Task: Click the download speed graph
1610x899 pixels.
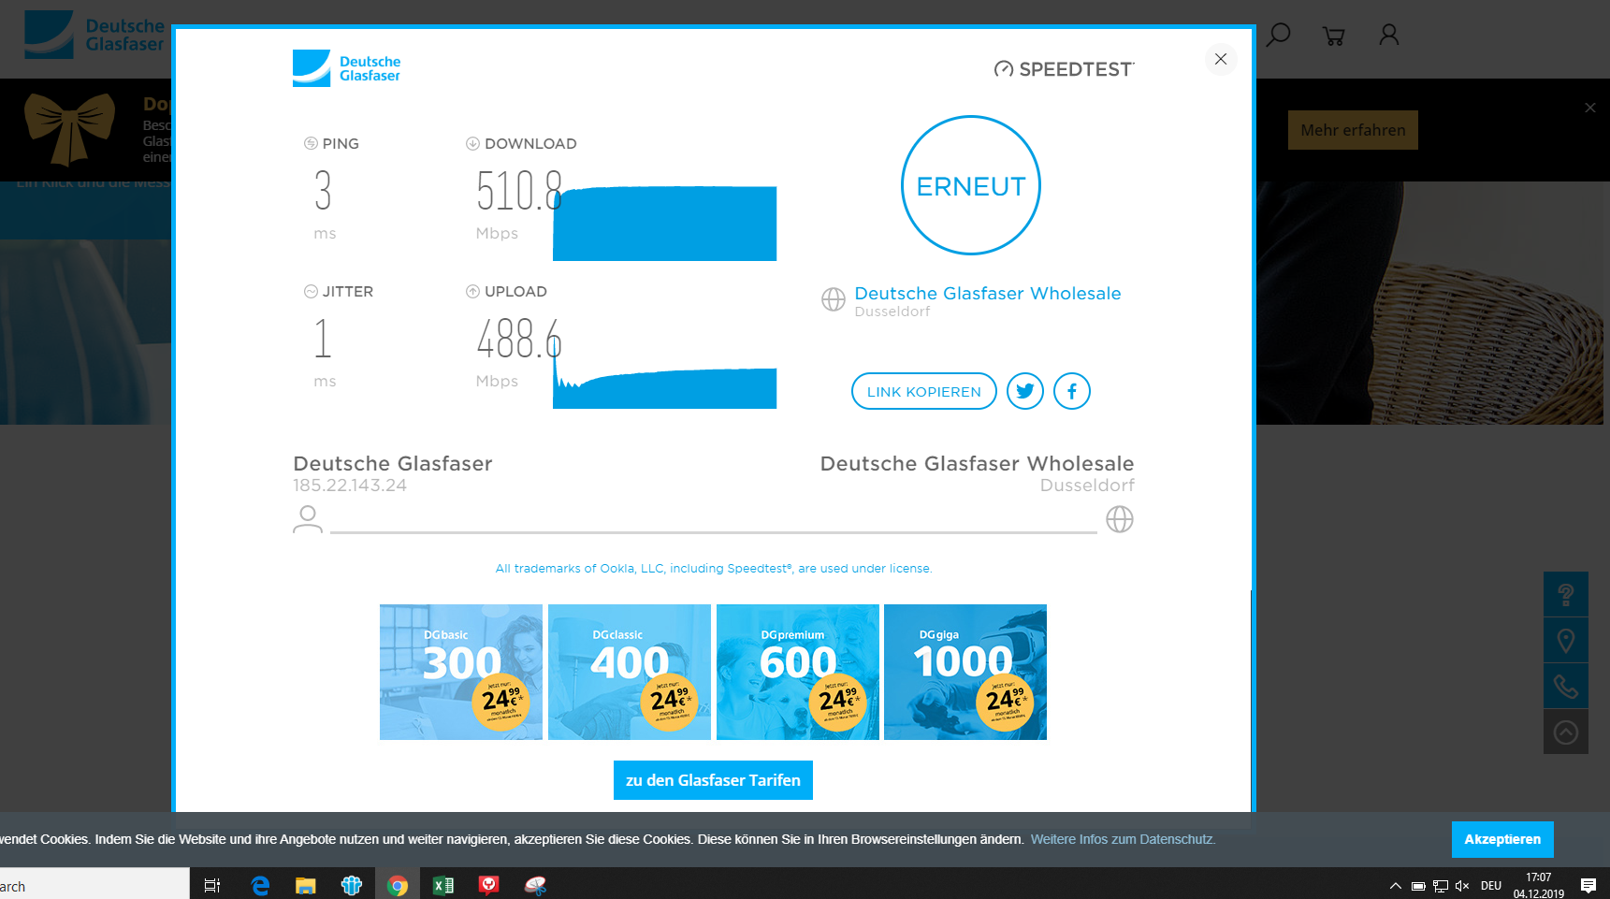Action: (x=664, y=223)
